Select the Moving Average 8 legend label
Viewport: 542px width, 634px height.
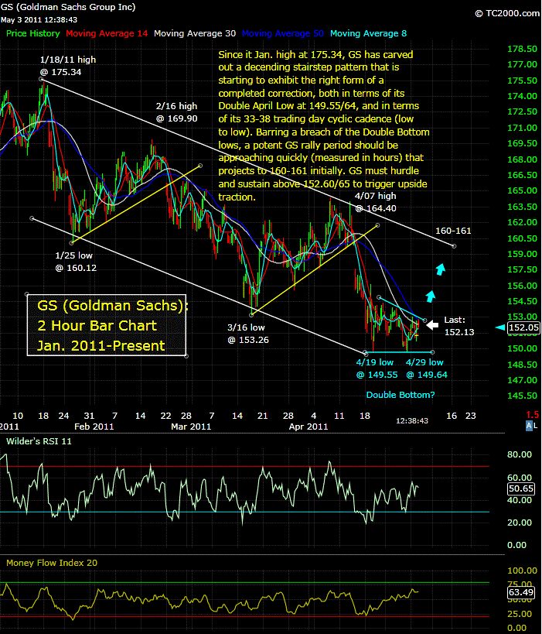point(368,33)
